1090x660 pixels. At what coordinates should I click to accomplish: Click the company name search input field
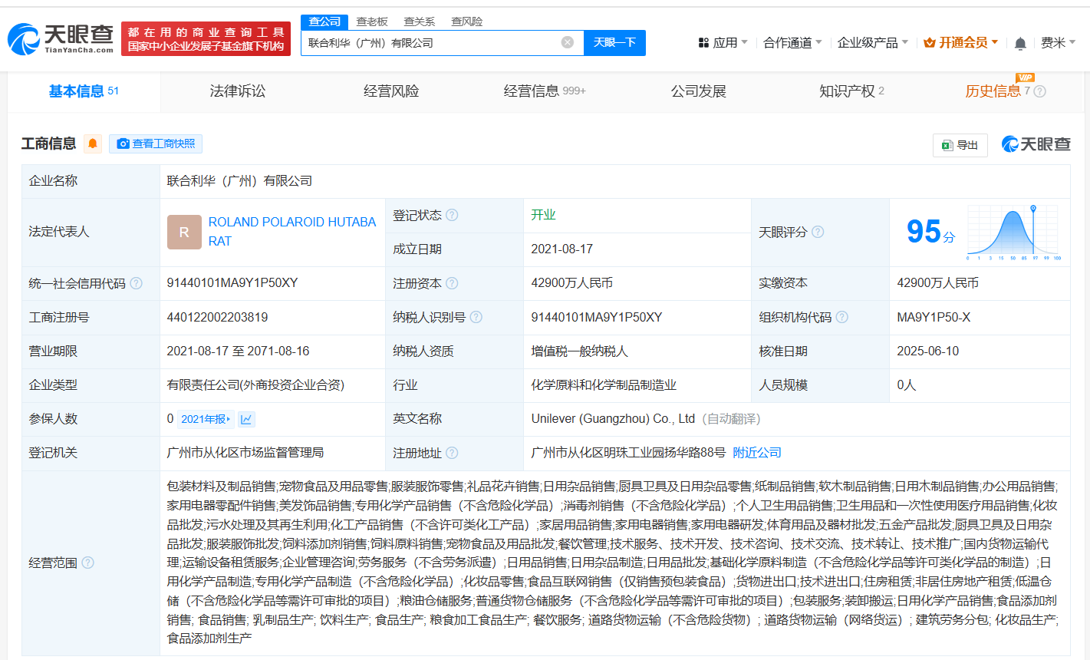point(433,43)
